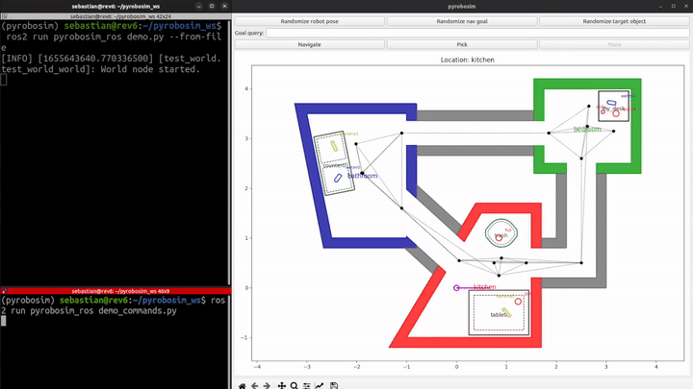
Task: Click red circle object on table0
Action: click(x=518, y=302)
